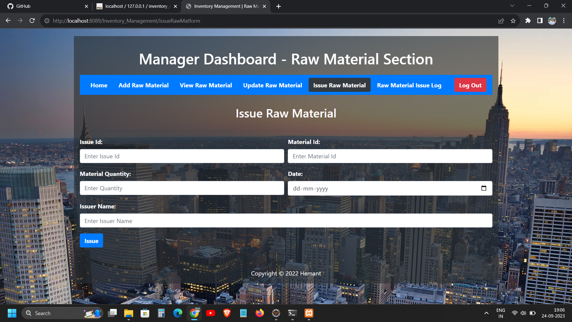Open View Raw Material page

click(206, 85)
